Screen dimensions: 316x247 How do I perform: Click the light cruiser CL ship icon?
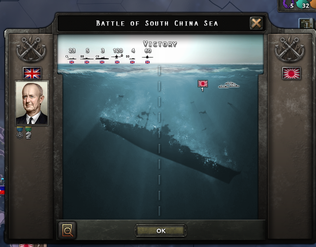point(71,57)
